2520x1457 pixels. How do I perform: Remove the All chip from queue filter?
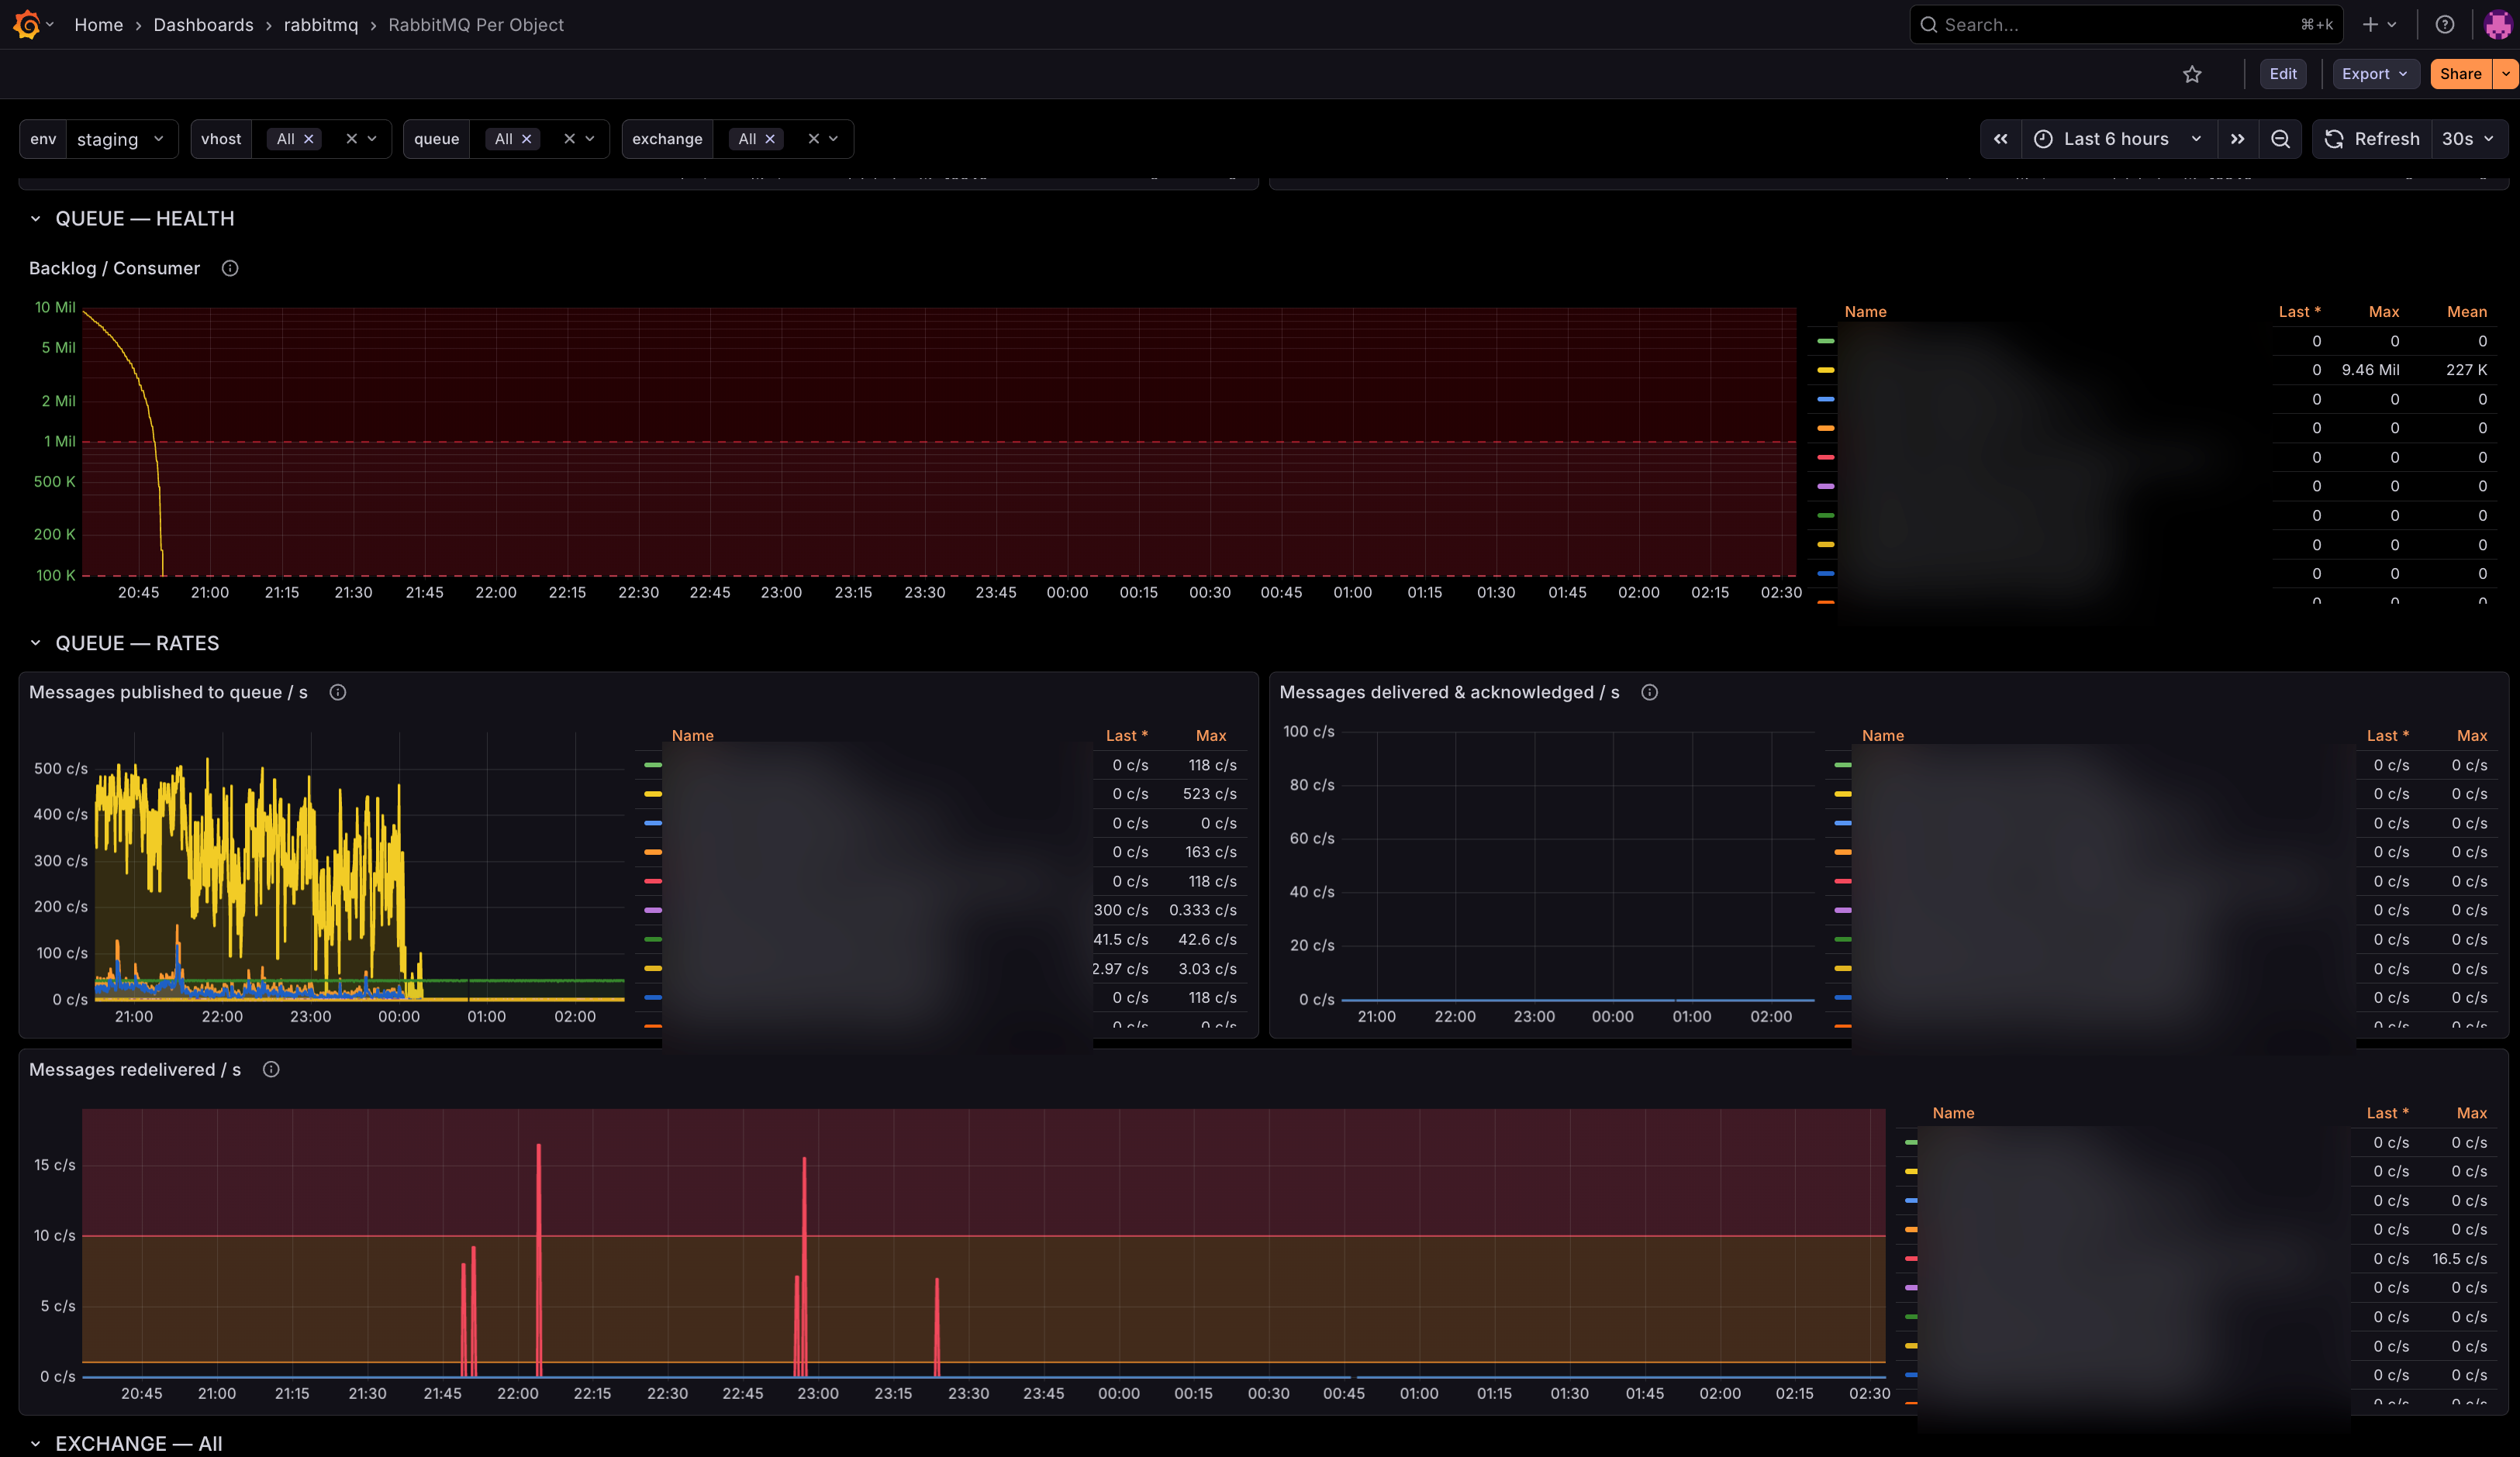click(527, 139)
